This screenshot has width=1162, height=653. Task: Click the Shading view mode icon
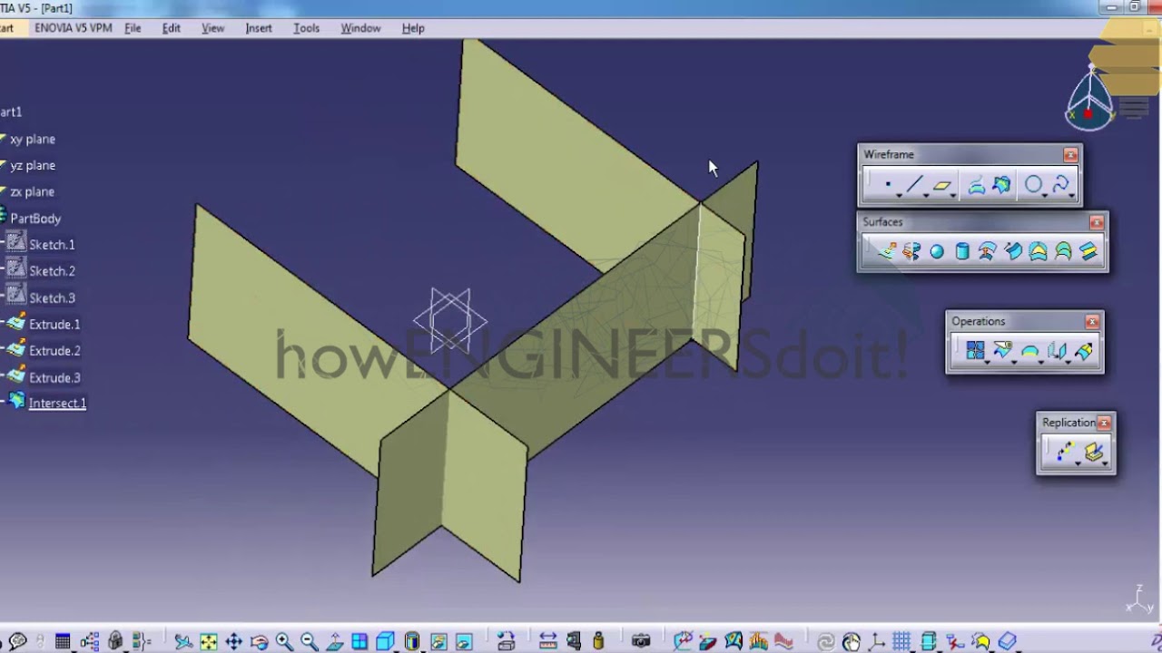412,642
